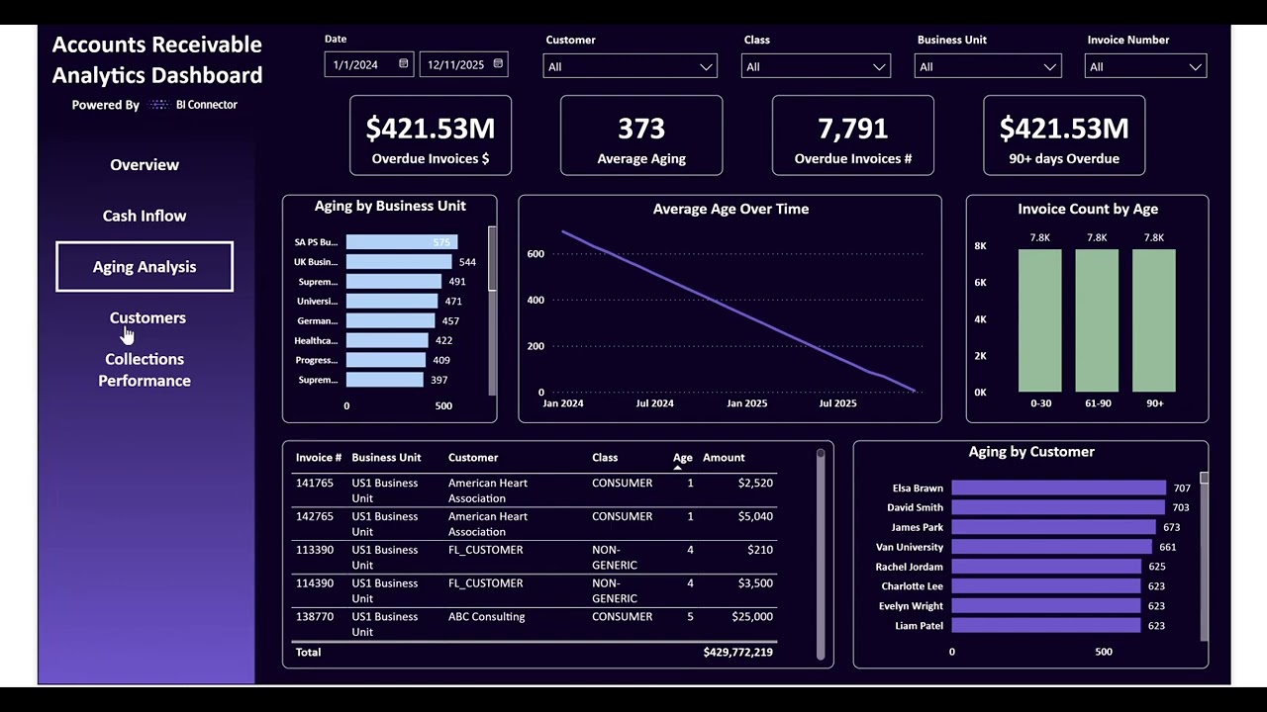Screen dimensions: 1267x712
Task: Sort table by Class column header
Action: 605,458
